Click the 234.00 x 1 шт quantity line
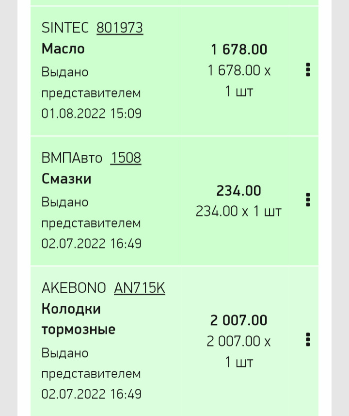 point(238,212)
